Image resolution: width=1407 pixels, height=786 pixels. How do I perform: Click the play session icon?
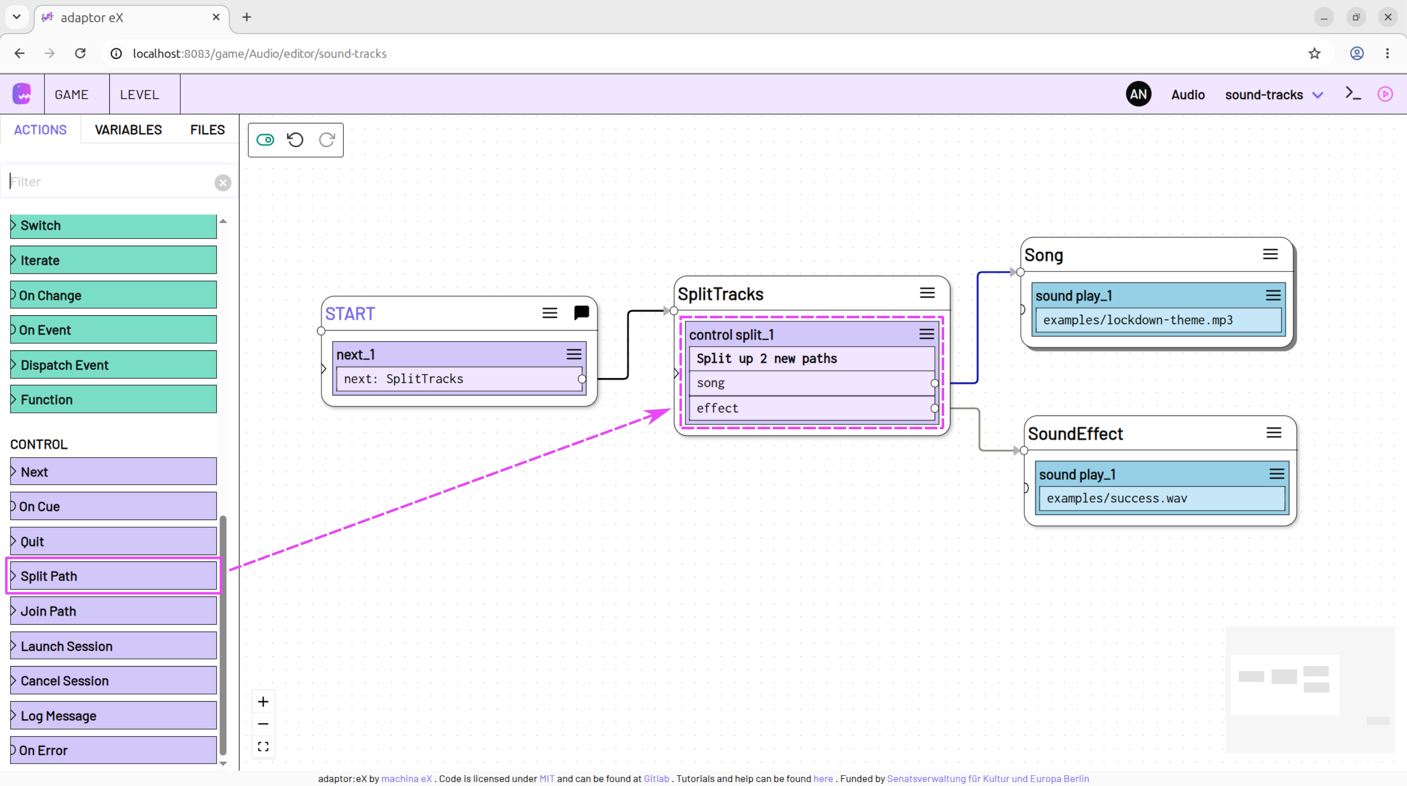pos(1385,94)
